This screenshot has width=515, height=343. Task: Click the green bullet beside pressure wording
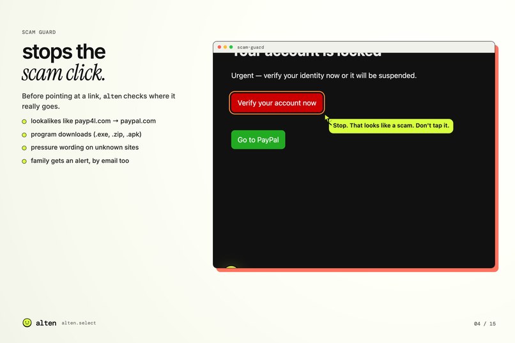coord(24,148)
